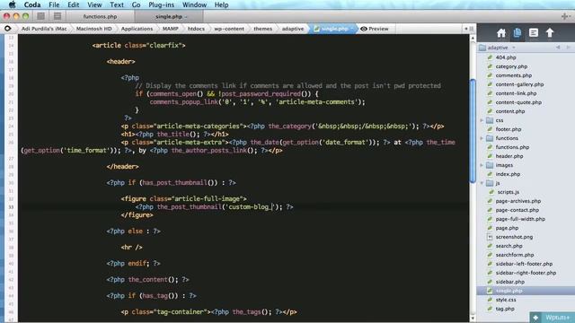Viewport: 575px width, 323px height.
Task: Click Adi Purdila's iMac path segment
Action: 44,29
